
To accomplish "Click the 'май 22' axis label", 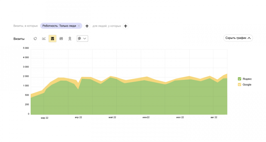I will coord(112,117).
